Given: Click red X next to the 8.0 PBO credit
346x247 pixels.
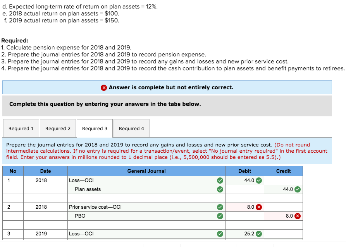Looking at the screenshot, I should pos(297,216).
